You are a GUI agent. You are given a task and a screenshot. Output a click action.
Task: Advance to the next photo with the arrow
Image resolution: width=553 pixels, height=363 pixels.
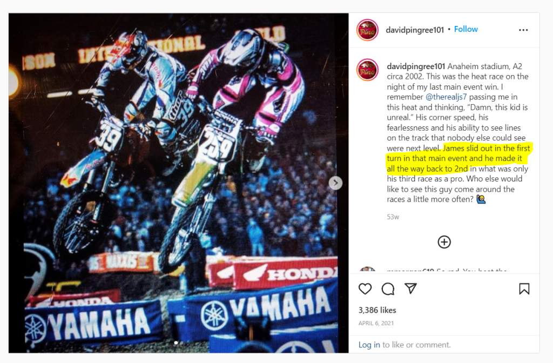[335, 183]
